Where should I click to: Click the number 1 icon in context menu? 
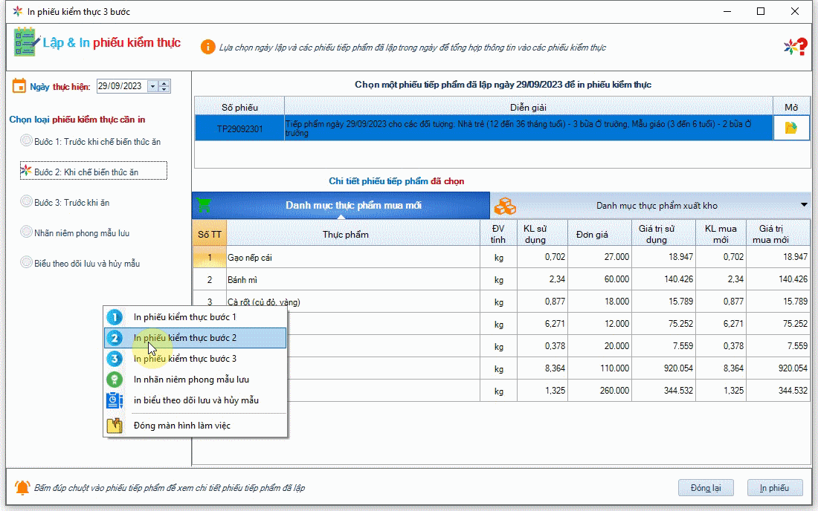click(114, 317)
